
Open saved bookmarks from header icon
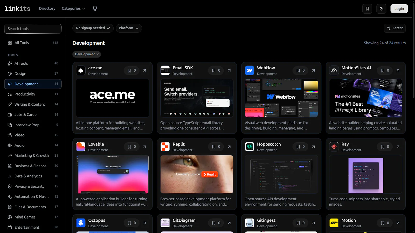coord(367,9)
